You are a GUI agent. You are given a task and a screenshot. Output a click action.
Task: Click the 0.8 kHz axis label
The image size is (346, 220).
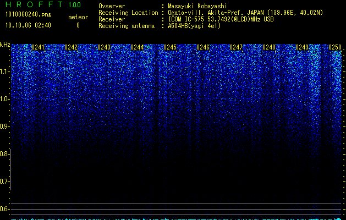[x=4, y=154]
